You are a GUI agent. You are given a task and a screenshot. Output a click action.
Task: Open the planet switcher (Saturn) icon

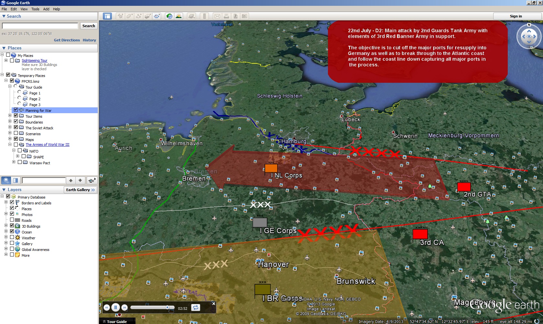click(x=192, y=16)
